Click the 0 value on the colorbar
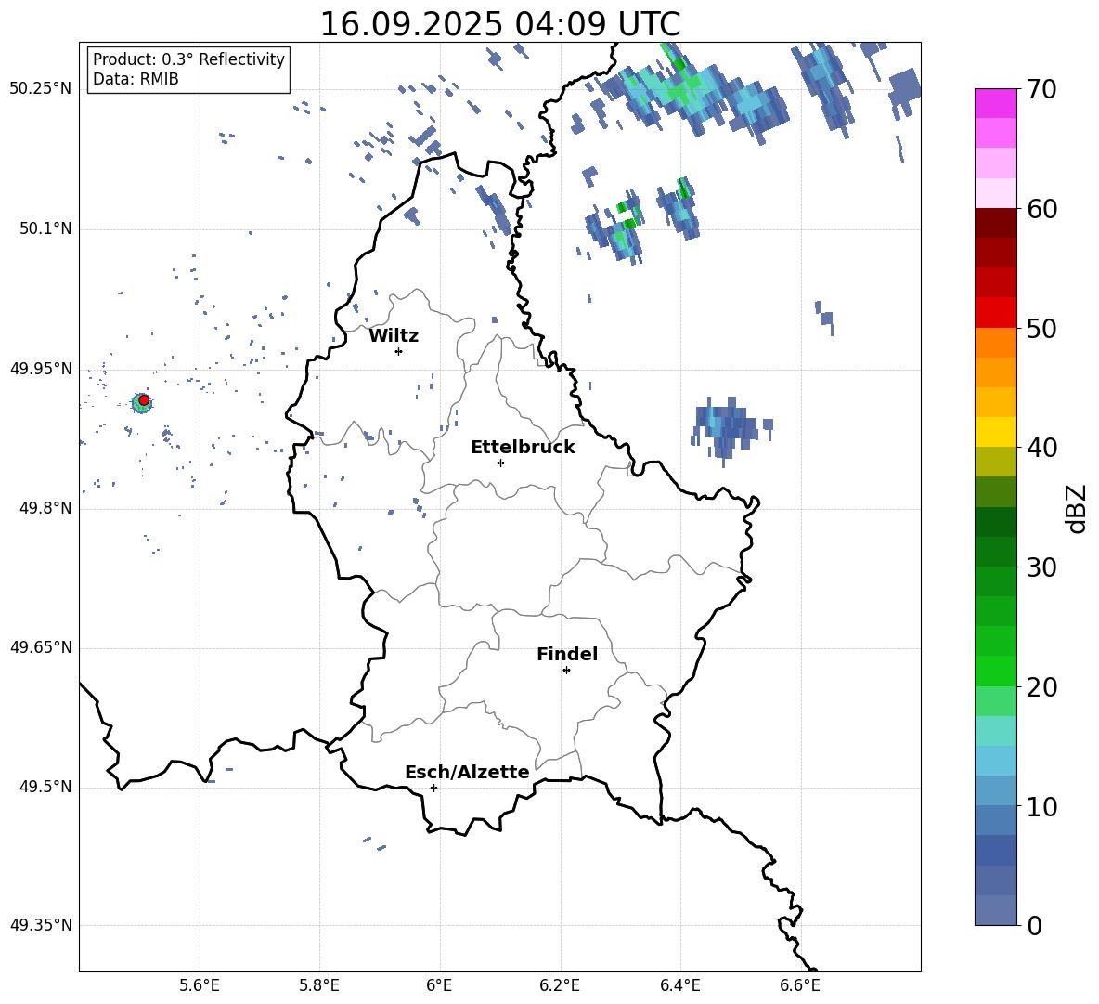Screen dimensions: 1099x1004 click(1035, 925)
